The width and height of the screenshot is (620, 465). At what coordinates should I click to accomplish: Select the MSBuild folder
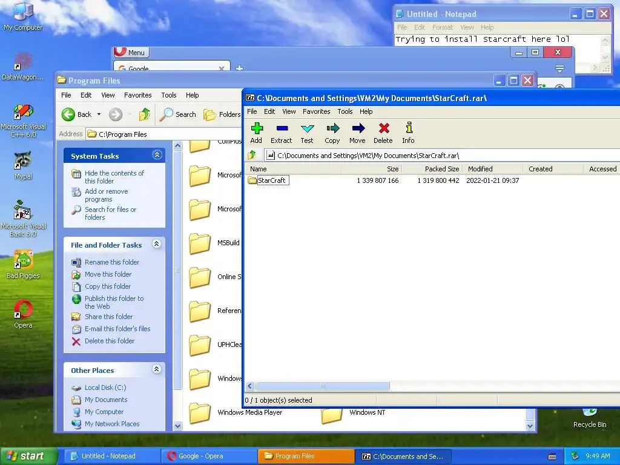pyautogui.click(x=214, y=243)
